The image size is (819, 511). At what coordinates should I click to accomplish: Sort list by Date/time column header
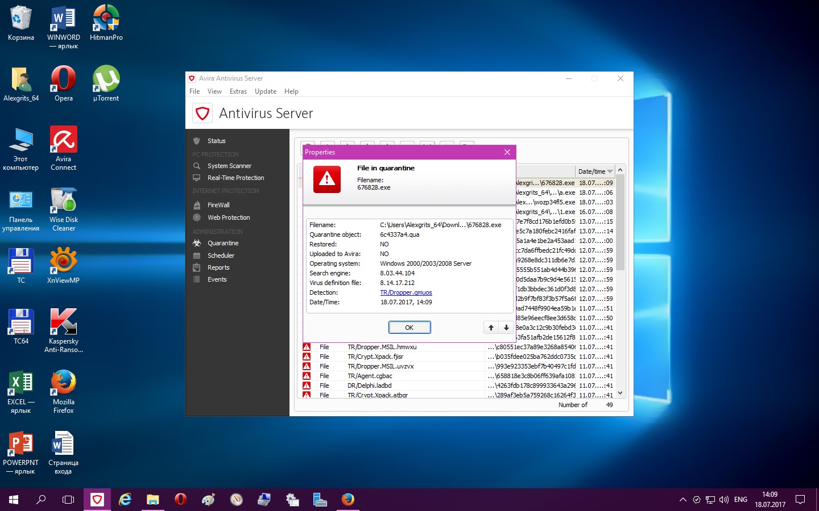[591, 171]
